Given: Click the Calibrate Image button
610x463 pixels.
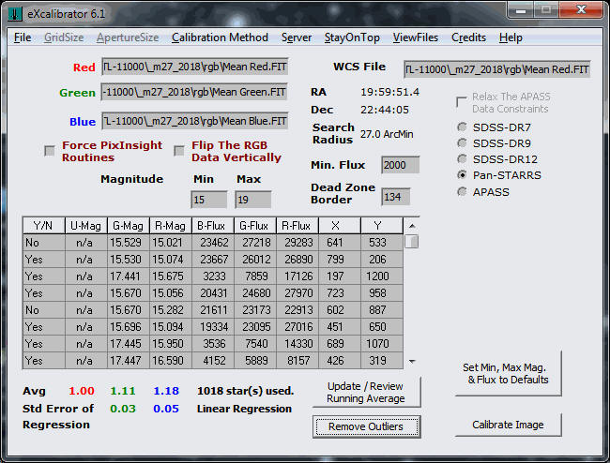Looking at the screenshot, I should 508,425.
